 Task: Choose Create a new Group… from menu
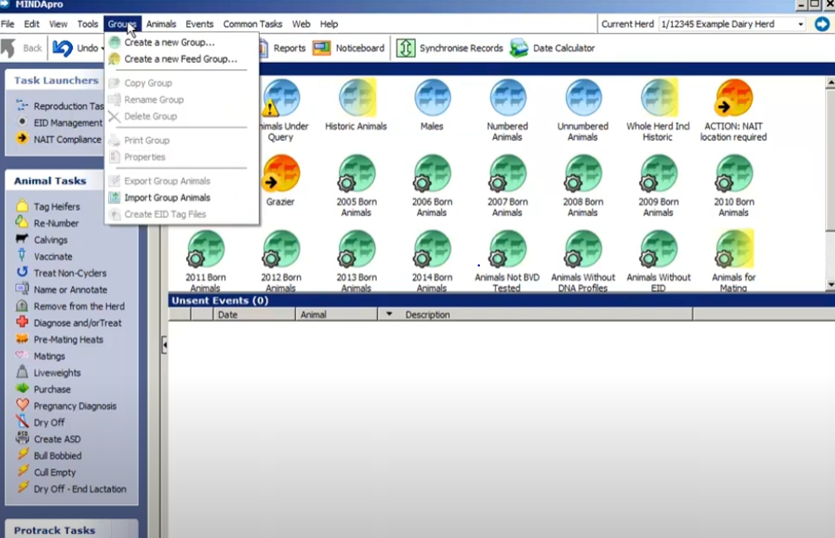point(170,42)
